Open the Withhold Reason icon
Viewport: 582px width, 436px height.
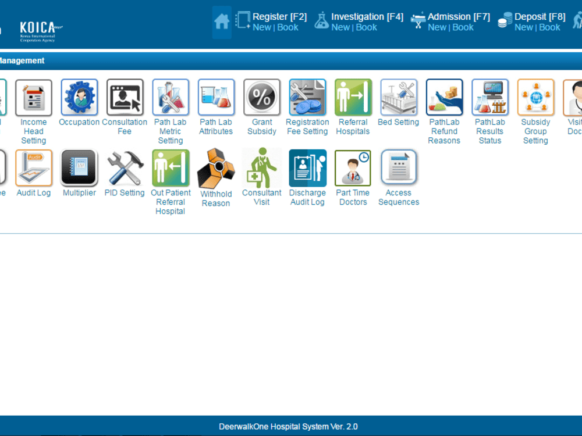(216, 168)
